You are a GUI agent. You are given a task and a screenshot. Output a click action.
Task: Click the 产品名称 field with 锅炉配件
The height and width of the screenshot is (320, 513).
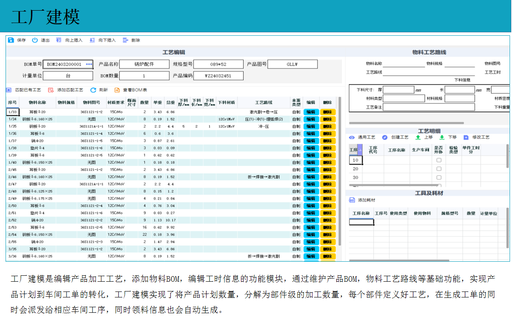(x=145, y=64)
